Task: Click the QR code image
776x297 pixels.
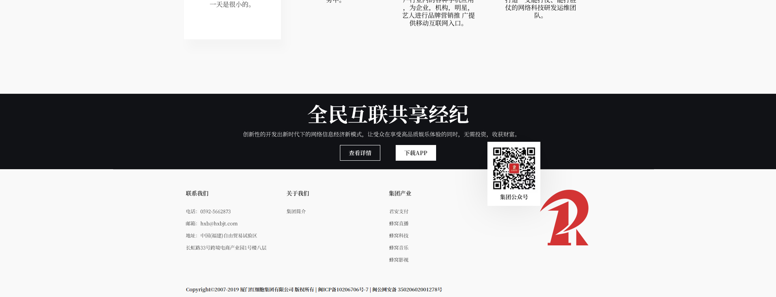Action: pyautogui.click(x=514, y=168)
